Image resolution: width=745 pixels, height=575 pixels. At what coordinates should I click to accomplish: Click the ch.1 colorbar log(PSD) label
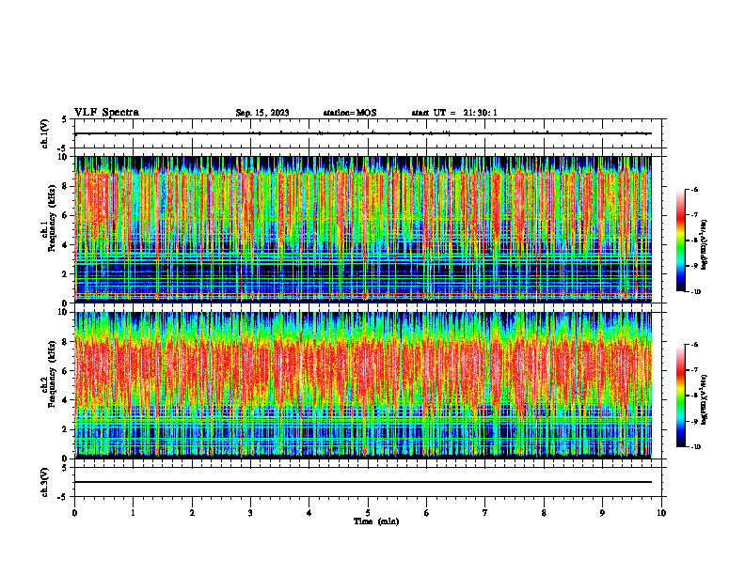(x=705, y=245)
